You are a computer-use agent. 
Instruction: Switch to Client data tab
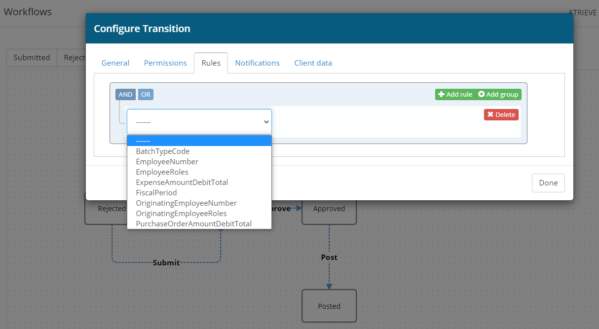pos(313,63)
